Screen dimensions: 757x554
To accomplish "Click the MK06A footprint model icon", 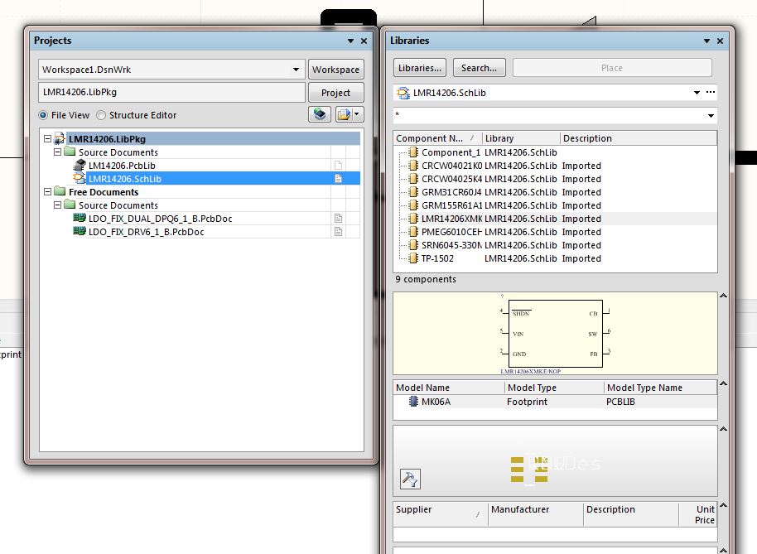I will [413, 401].
